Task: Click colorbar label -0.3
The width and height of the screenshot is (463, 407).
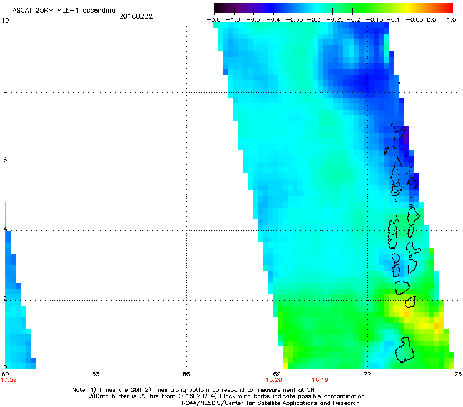Action: (314, 20)
